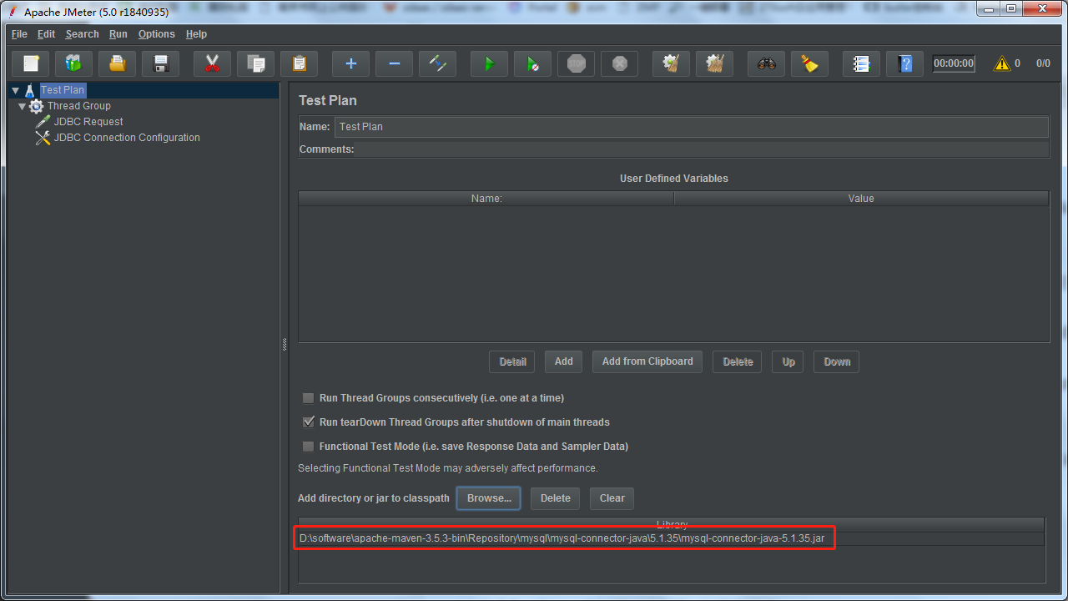Click Start no pauses icon
This screenshot has width=1068, height=601.
pos(532,63)
